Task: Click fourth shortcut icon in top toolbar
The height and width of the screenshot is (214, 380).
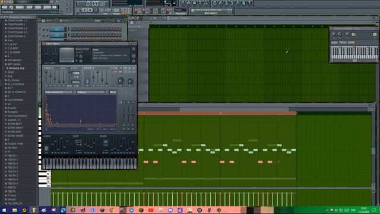Action: [200, 3]
